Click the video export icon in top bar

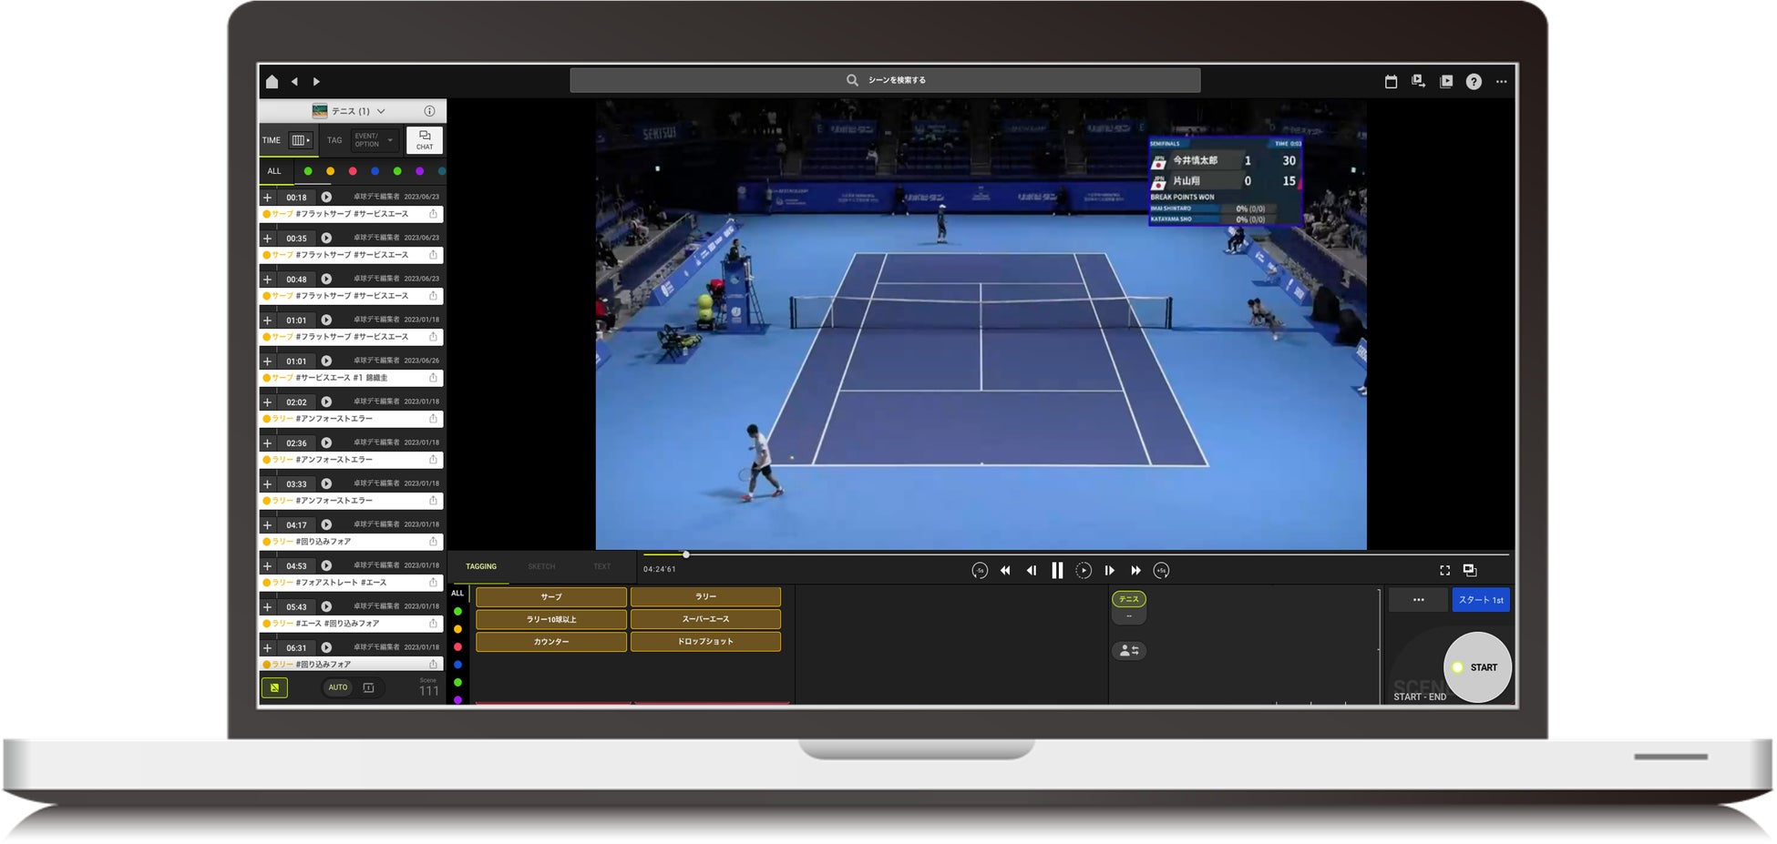pos(1419,81)
